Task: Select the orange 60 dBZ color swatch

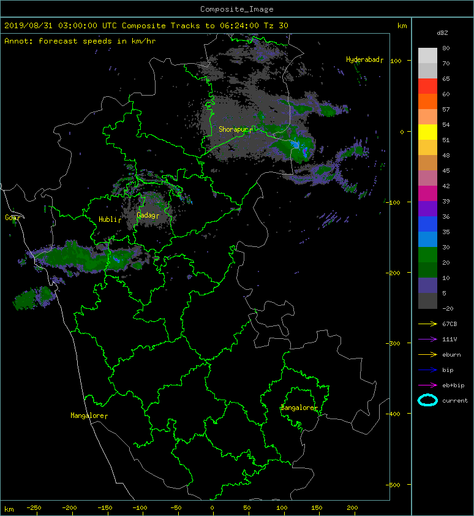Action: (x=427, y=101)
